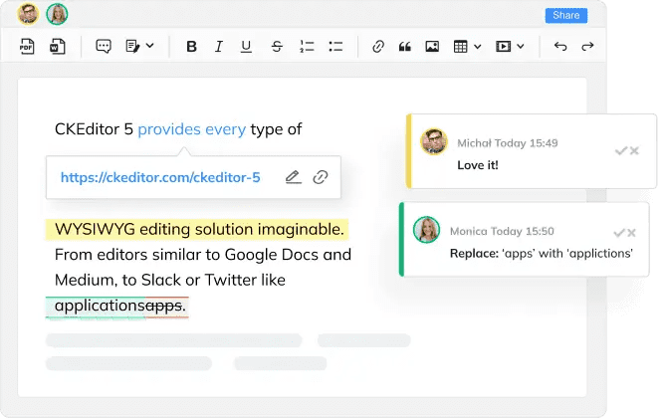Click Michał's avatar in comment card
The width and height of the screenshot is (666, 419).
[x=433, y=141]
